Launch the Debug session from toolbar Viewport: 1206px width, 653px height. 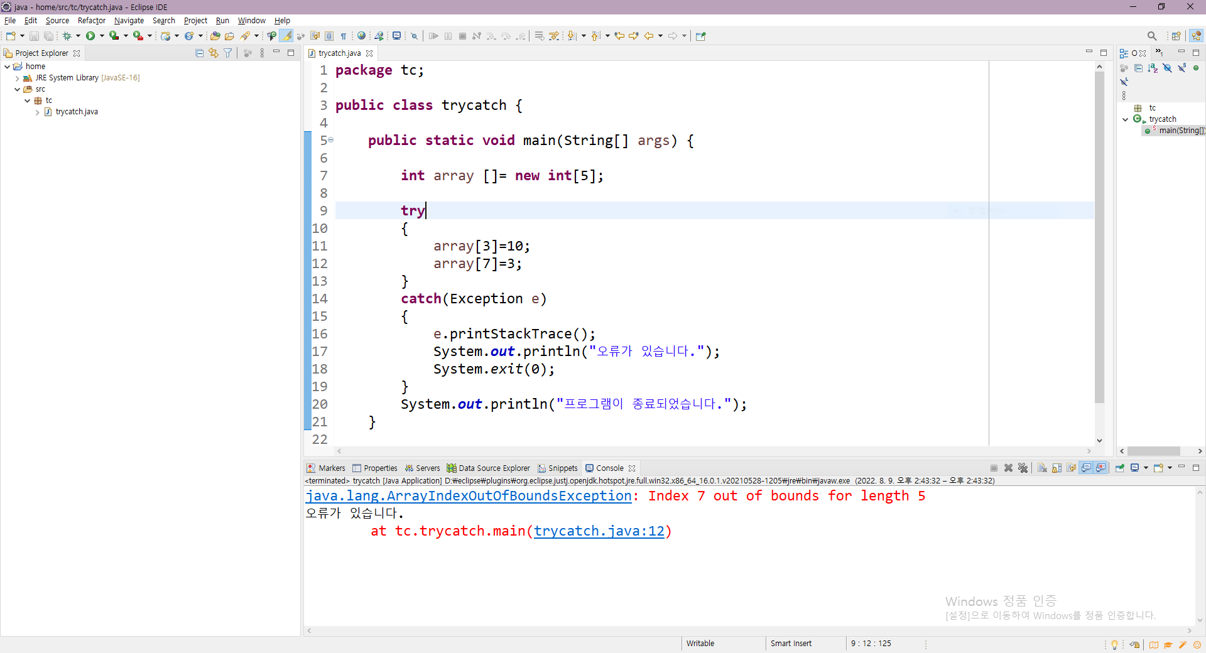[x=67, y=36]
